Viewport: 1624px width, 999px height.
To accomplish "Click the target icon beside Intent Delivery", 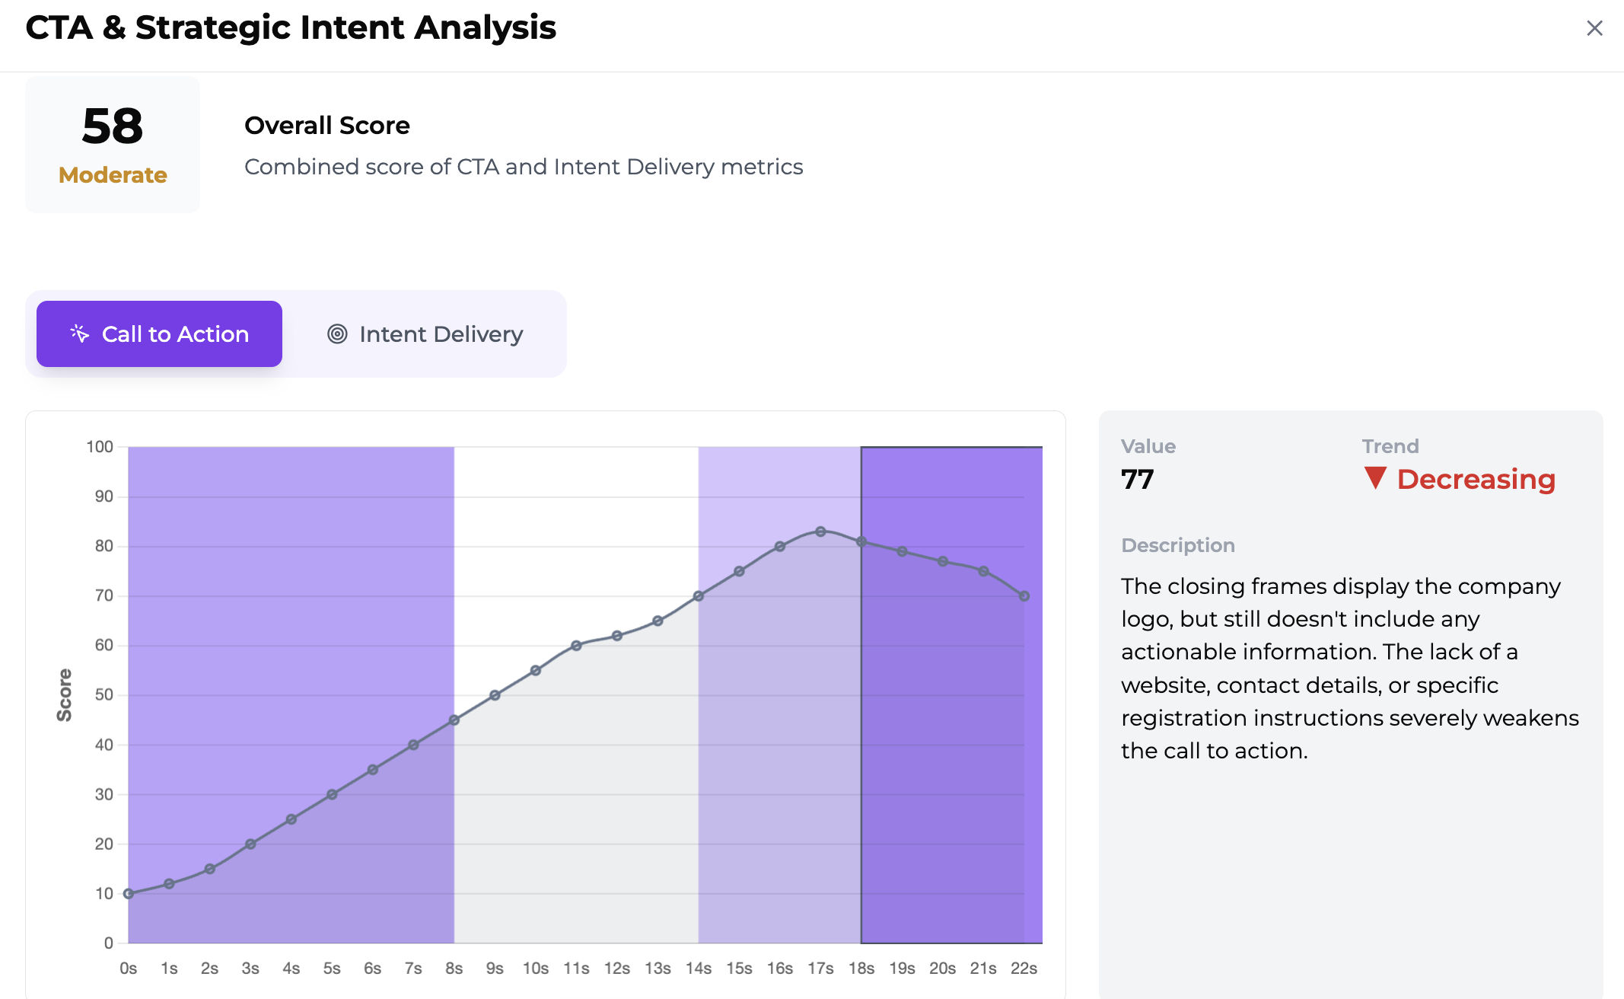I will click(337, 334).
